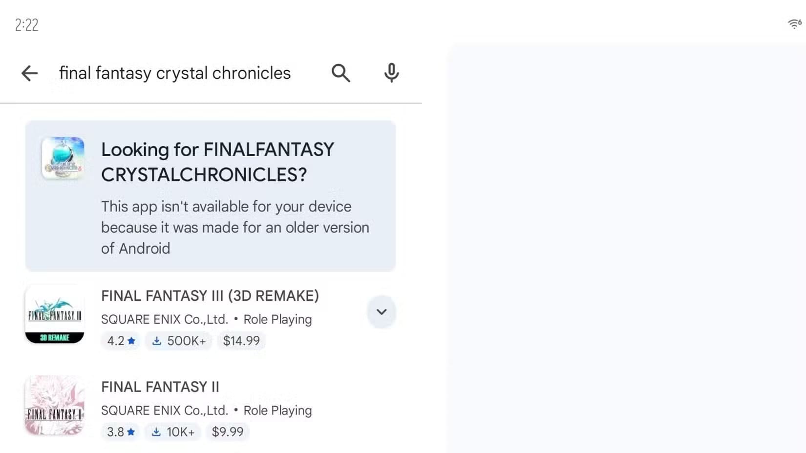Open the FINALFANTASY CRYSTALCHRONICLES app icon
The image size is (806, 453).
tap(63, 158)
